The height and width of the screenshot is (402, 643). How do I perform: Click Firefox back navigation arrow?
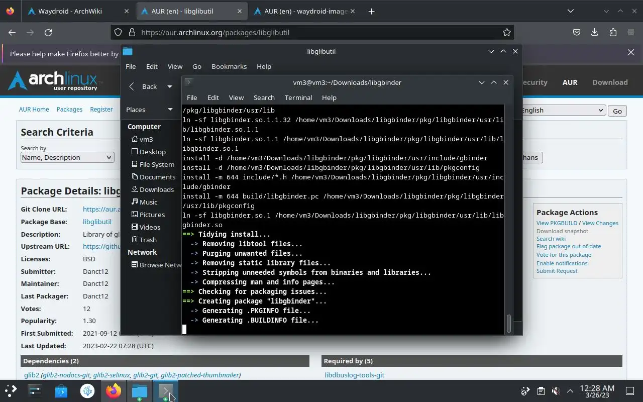[12, 32]
